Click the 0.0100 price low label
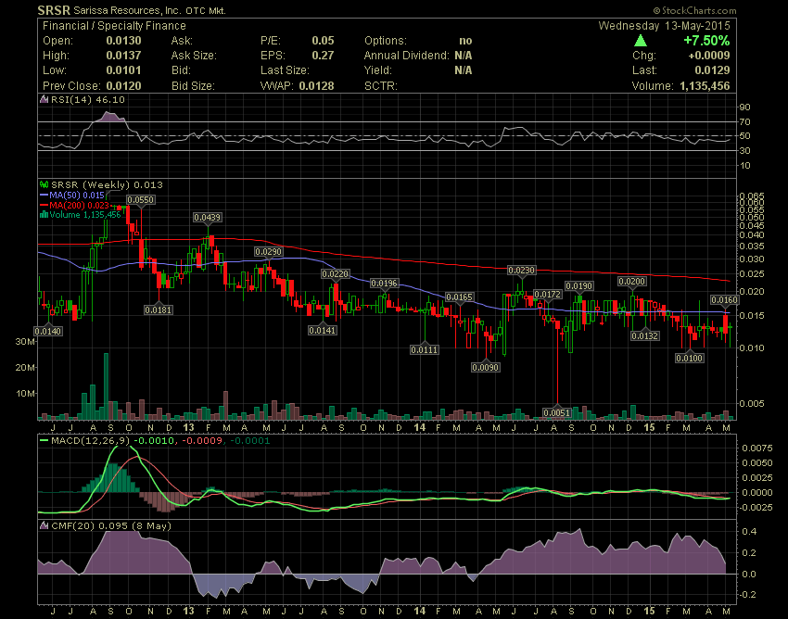 pyautogui.click(x=690, y=359)
